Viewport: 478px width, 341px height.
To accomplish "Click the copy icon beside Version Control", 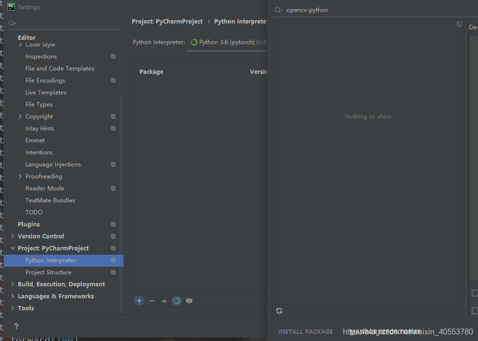I will (x=113, y=236).
